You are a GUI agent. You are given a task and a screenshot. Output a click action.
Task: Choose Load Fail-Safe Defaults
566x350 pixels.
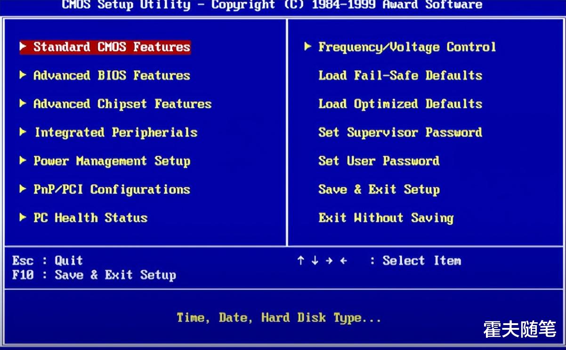coord(400,75)
